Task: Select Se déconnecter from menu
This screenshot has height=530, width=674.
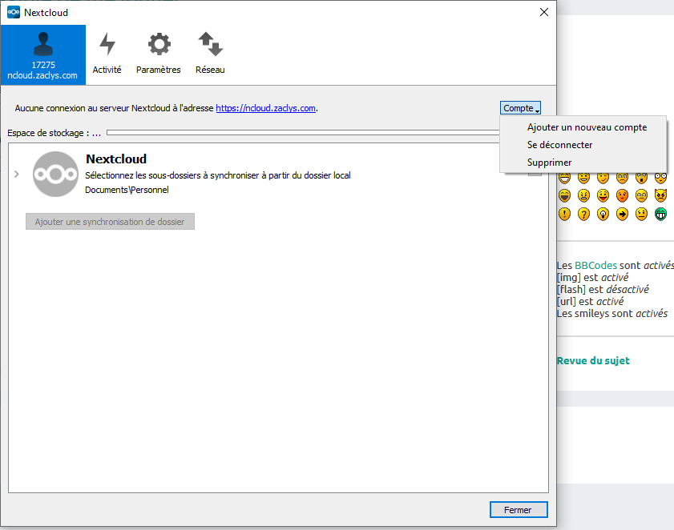Action: point(559,145)
